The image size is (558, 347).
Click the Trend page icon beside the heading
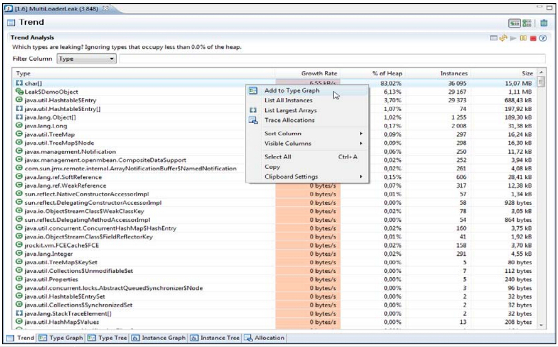[11, 23]
